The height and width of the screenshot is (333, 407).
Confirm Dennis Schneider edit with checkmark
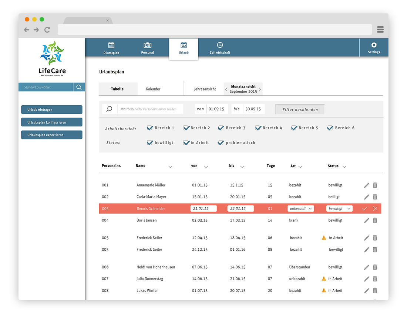click(x=364, y=209)
